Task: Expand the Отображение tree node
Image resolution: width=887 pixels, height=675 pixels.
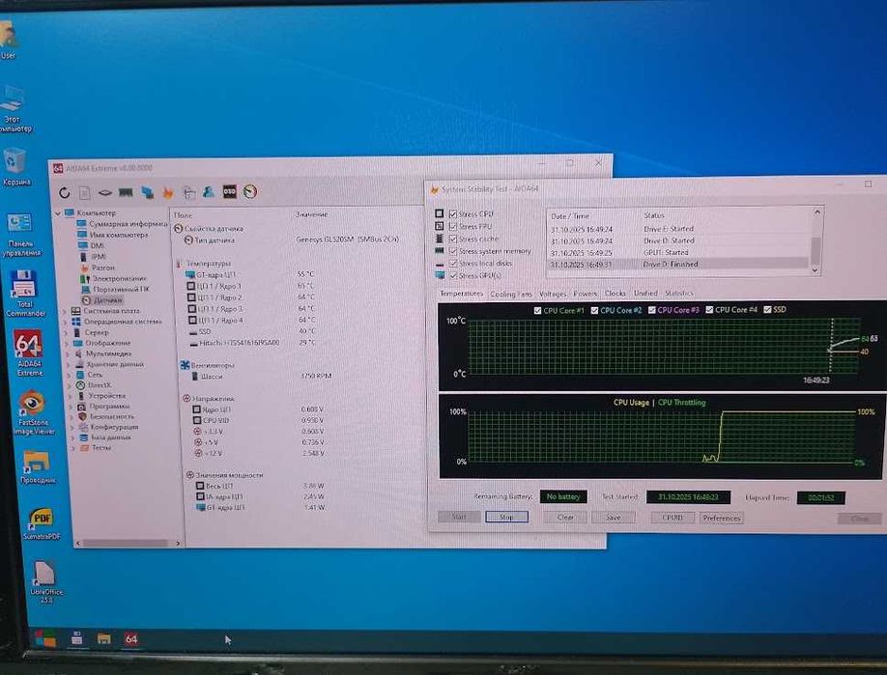Action: pyautogui.click(x=68, y=343)
